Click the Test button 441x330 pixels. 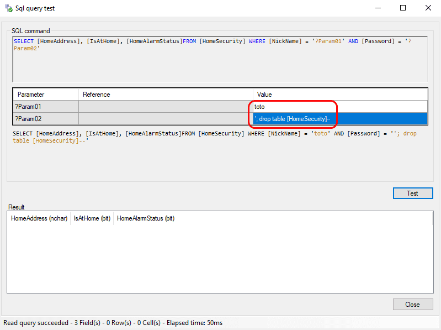[412, 193]
